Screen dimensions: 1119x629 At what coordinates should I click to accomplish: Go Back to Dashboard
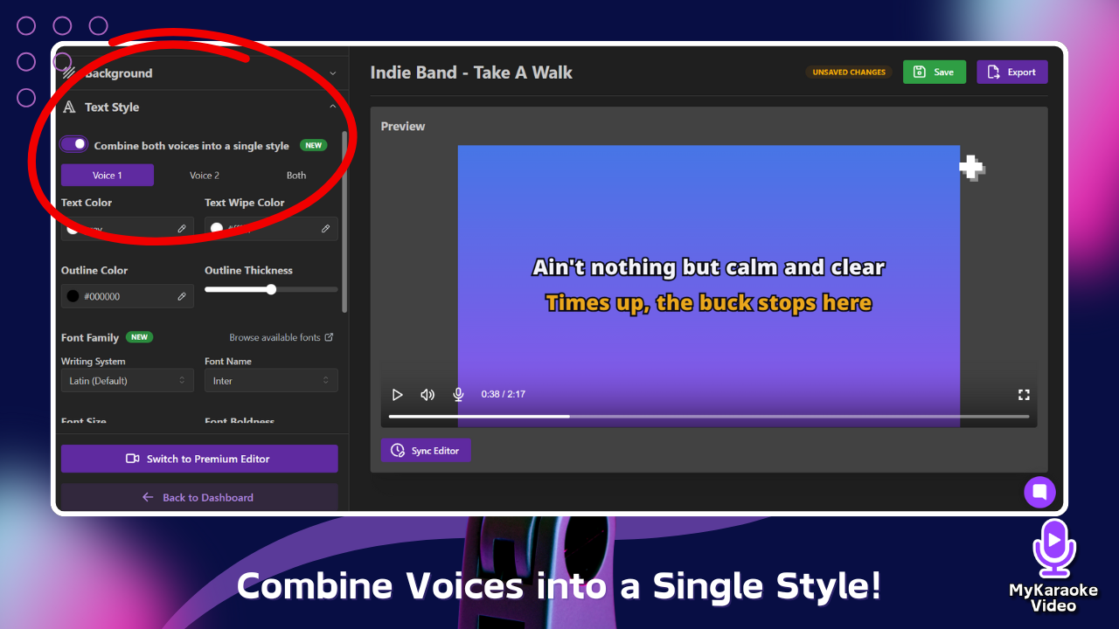199,497
